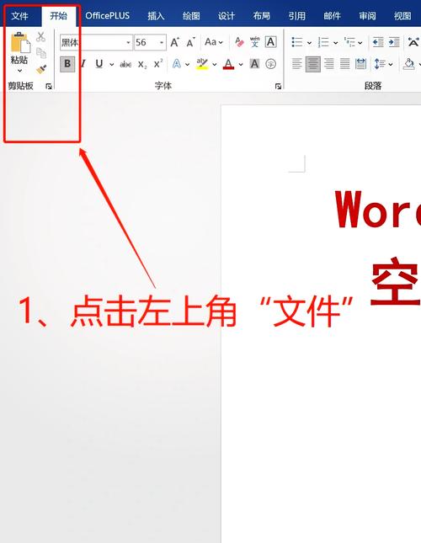Switch to the 插入 ribbon tab
The width and height of the screenshot is (421, 543).
pyautogui.click(x=156, y=16)
